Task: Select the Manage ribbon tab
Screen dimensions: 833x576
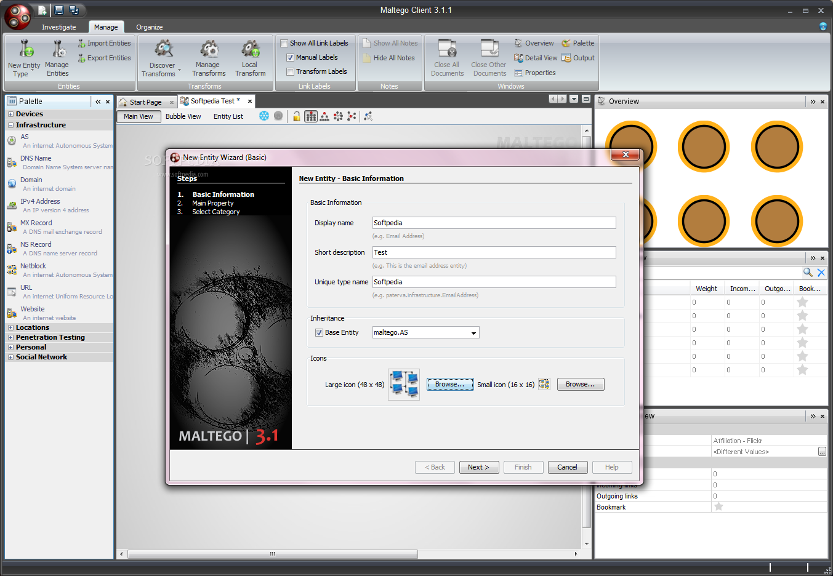Action: pyautogui.click(x=106, y=27)
